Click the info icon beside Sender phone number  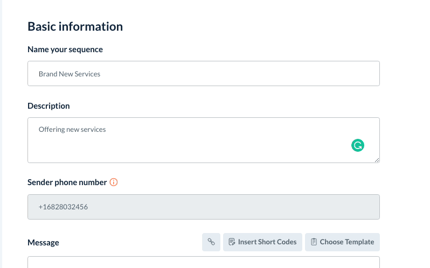[114, 182]
